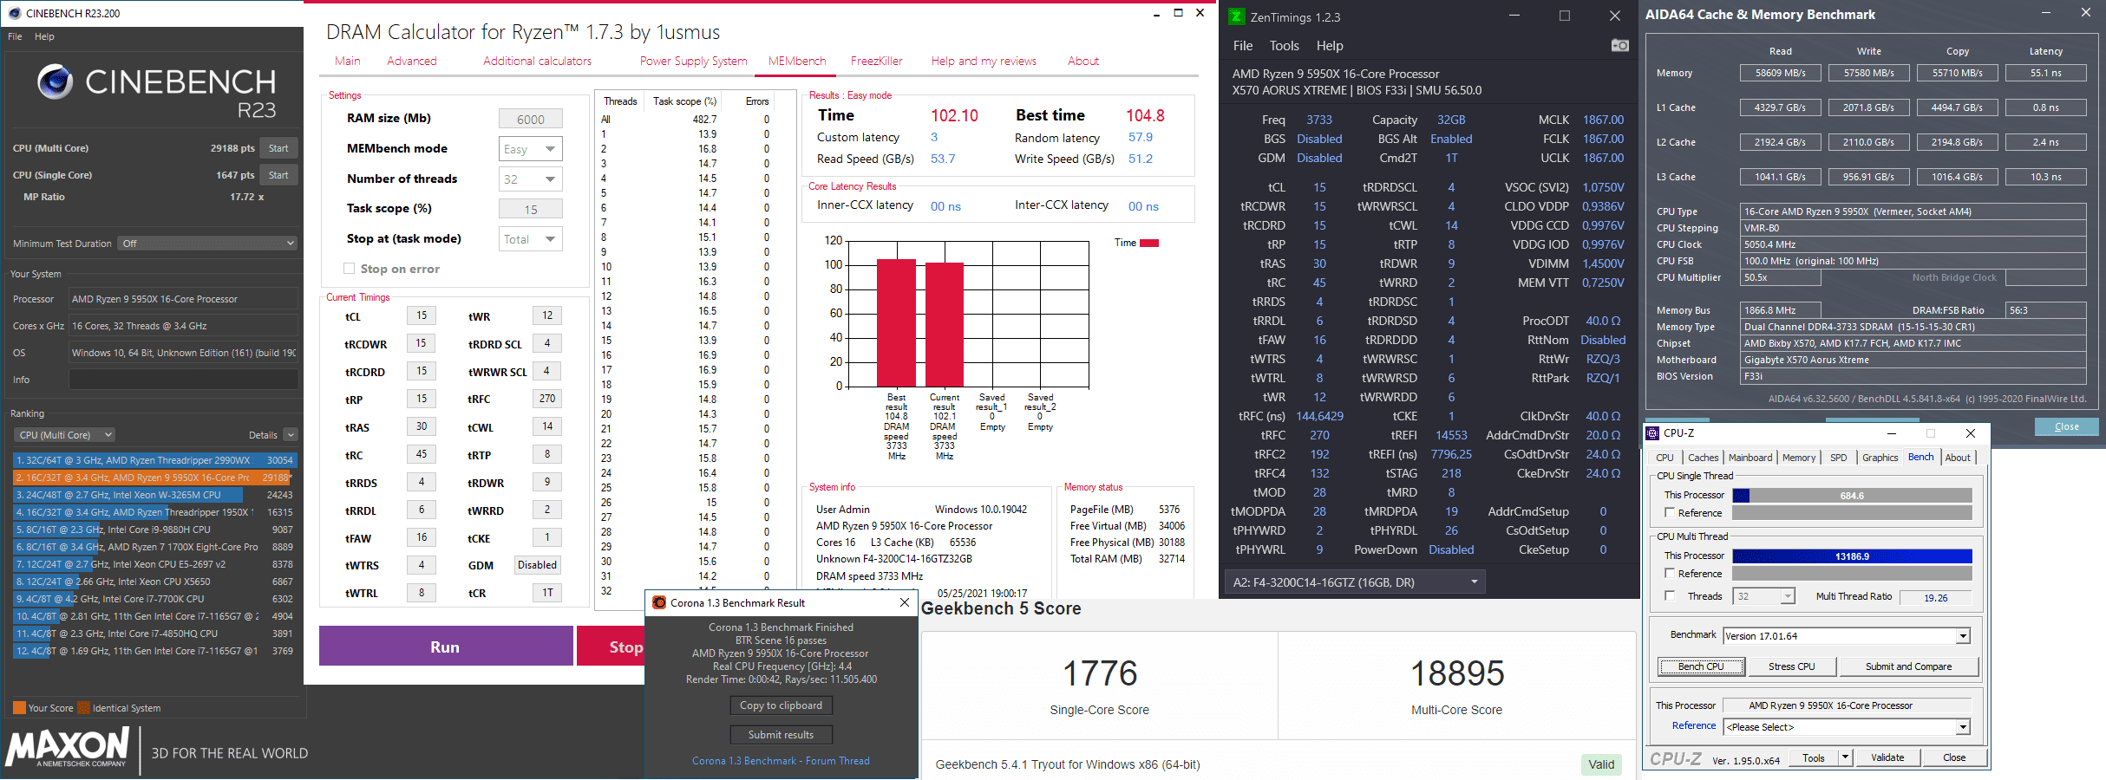This screenshot has width=2106, height=780.
Task: Click Bench CPU button in CPU-Z
Action: 1701,666
